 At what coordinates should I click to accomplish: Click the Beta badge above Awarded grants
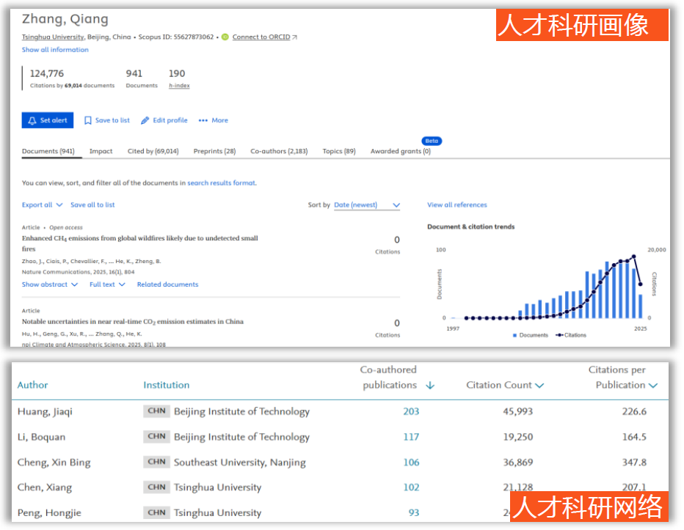point(432,141)
